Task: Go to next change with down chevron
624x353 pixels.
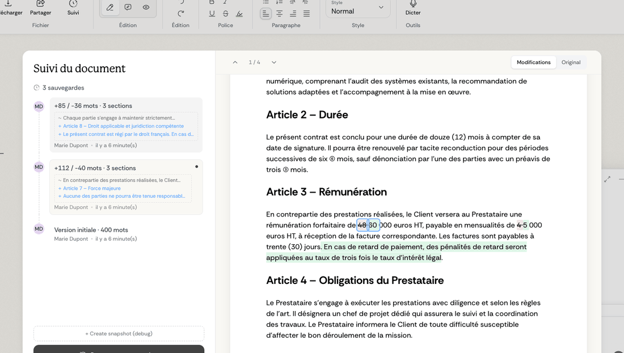Action: (x=274, y=62)
